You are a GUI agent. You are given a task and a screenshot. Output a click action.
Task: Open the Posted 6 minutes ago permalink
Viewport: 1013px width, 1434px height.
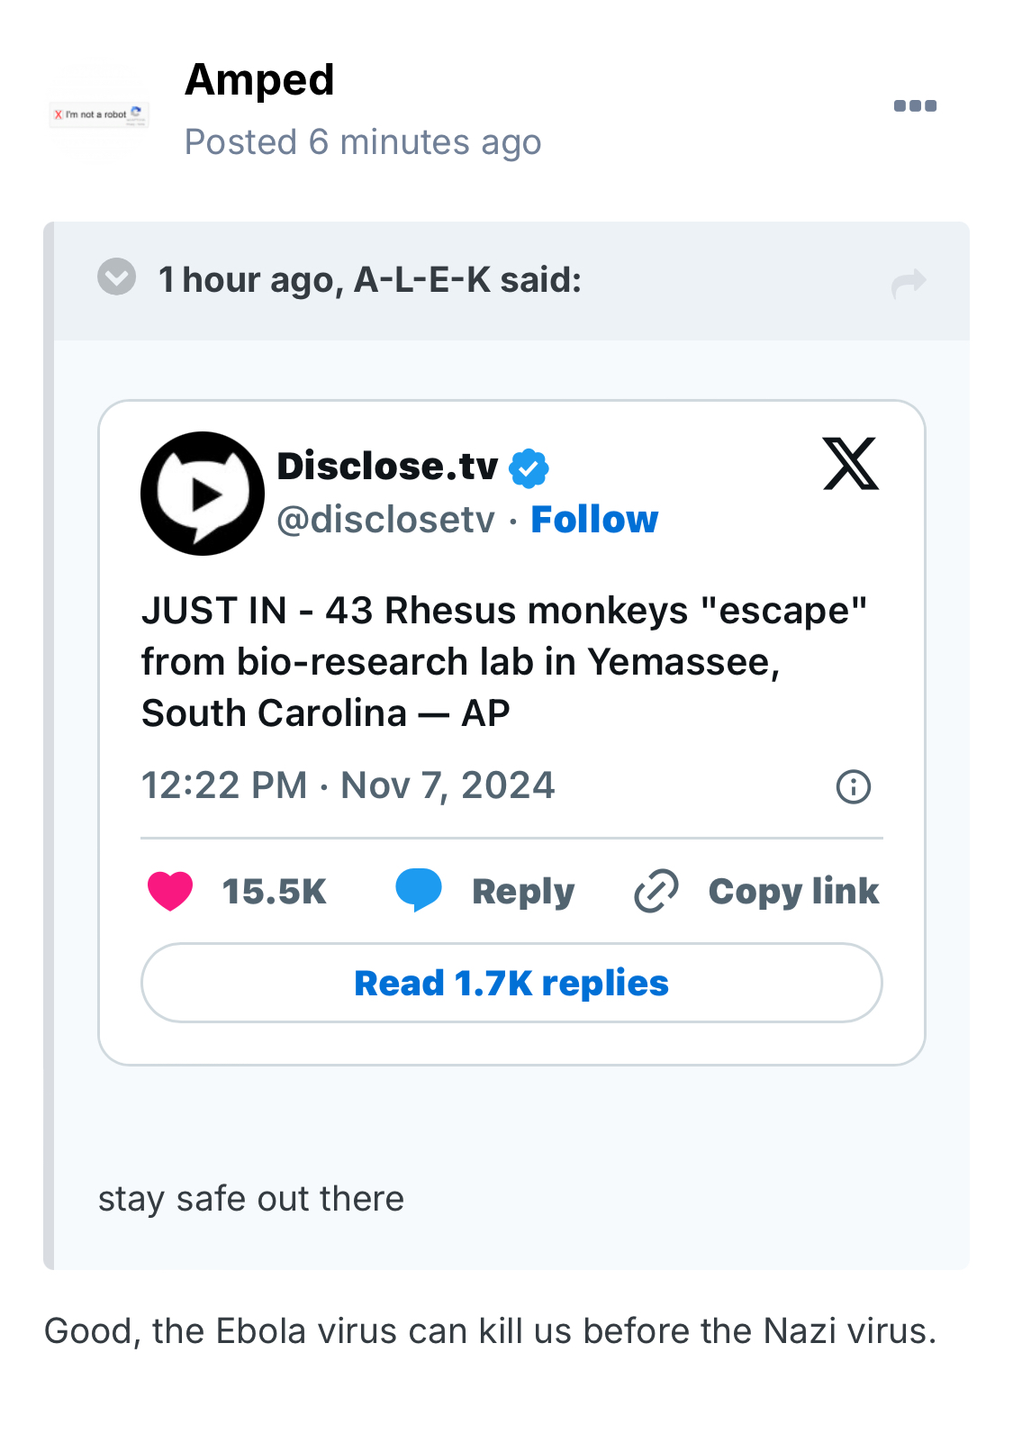coord(363,142)
